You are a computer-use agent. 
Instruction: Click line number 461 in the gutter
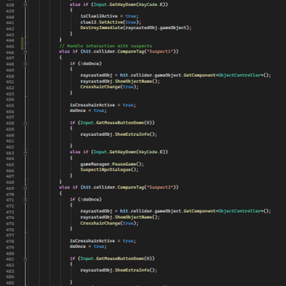pos(10,141)
